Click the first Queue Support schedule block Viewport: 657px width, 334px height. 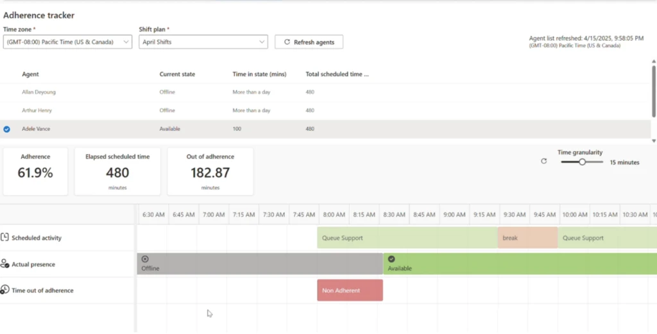(407, 238)
